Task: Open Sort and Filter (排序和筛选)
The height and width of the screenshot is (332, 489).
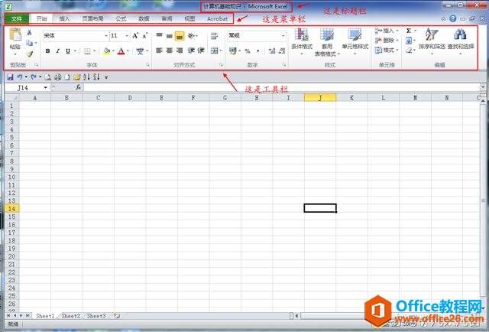Action: pos(432,41)
